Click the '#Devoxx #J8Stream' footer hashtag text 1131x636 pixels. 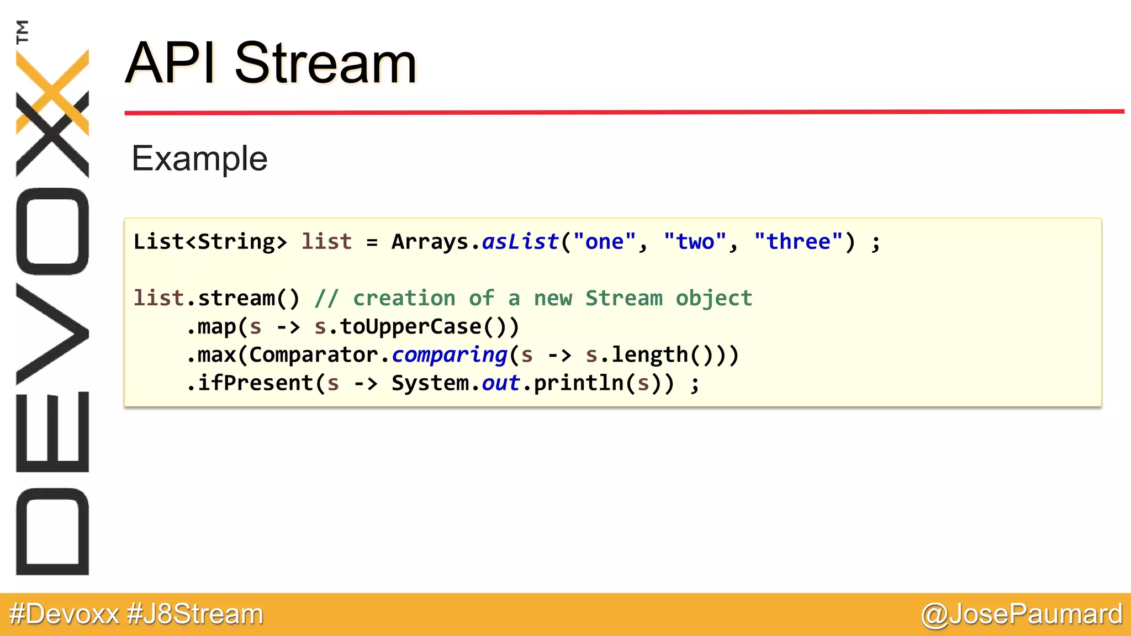136,614
